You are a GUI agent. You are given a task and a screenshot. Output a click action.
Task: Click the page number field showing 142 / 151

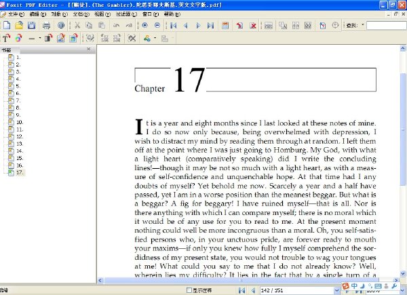point(297,290)
